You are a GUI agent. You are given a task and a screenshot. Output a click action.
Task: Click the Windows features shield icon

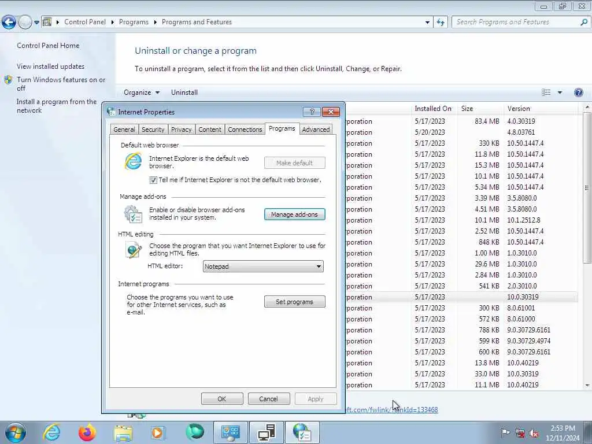pos(8,80)
